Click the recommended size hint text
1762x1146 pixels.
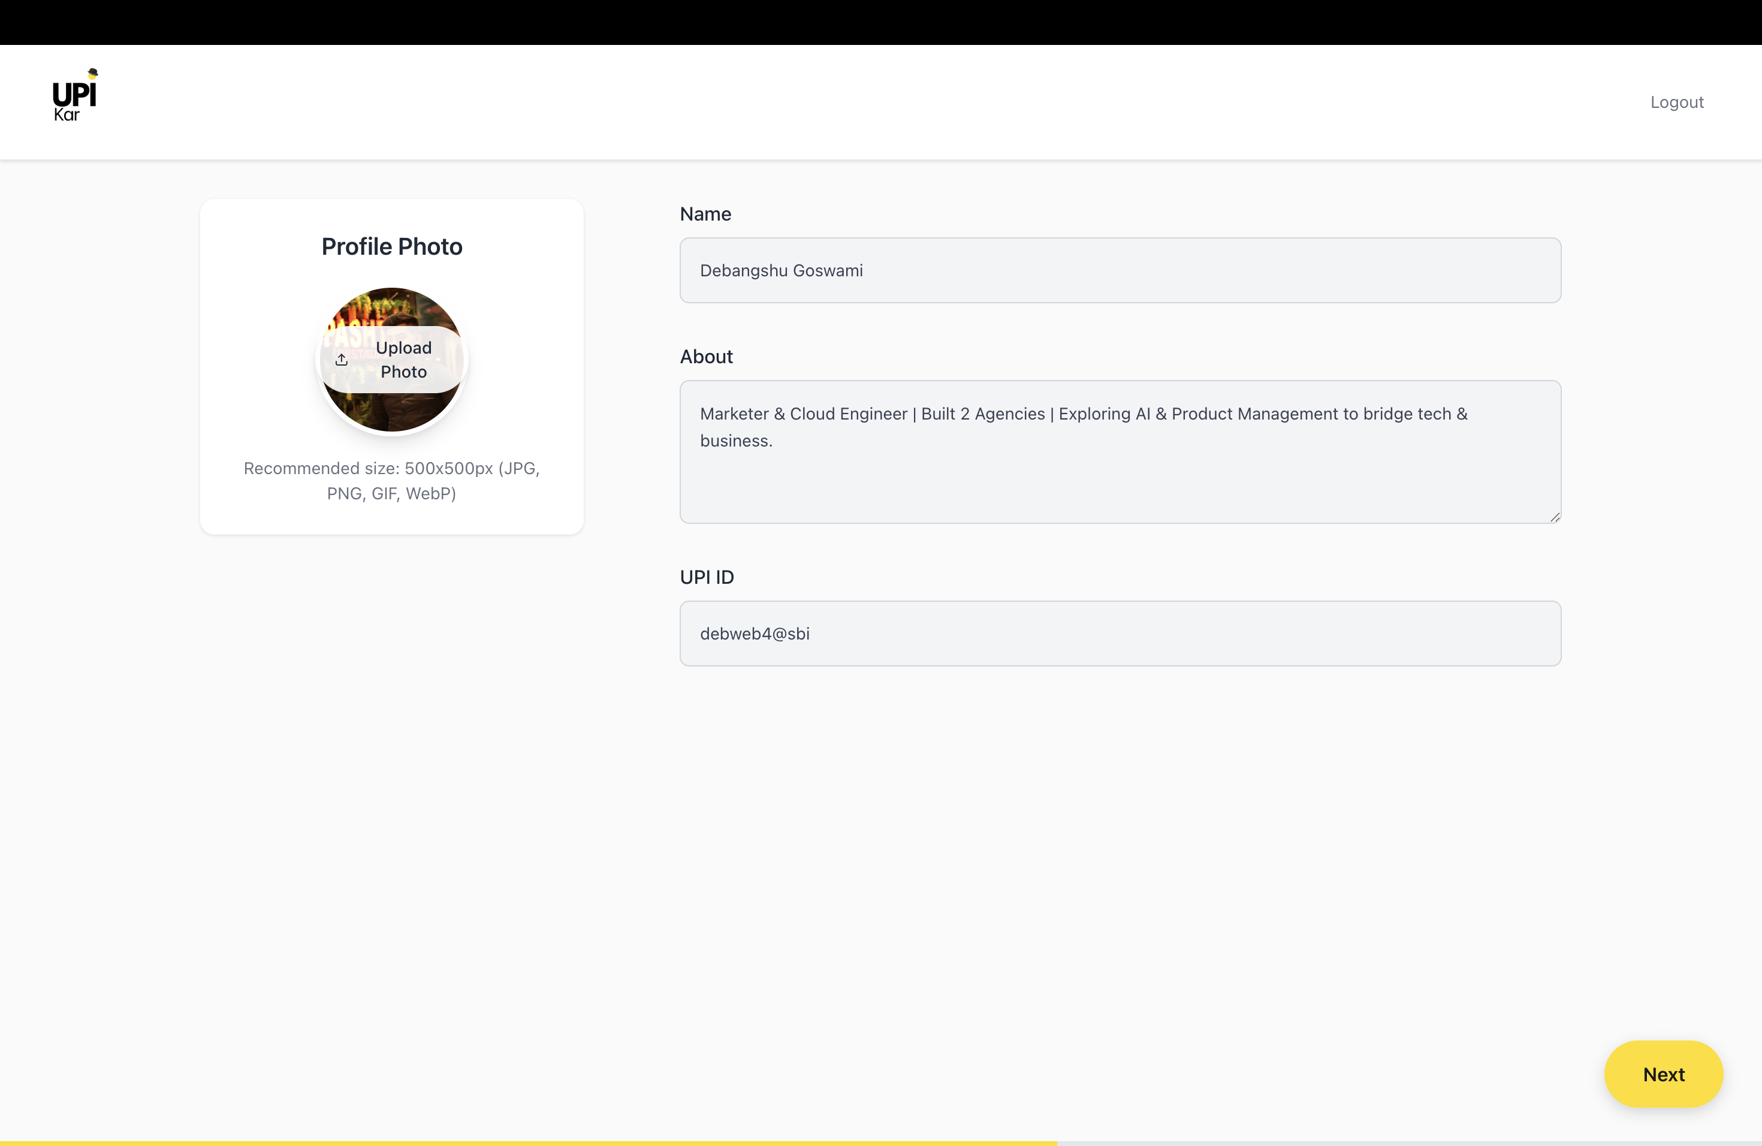tap(391, 481)
